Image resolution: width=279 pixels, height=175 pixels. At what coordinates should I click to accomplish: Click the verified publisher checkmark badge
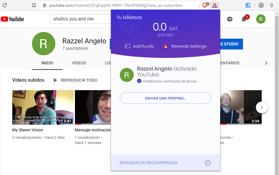pos(139,81)
